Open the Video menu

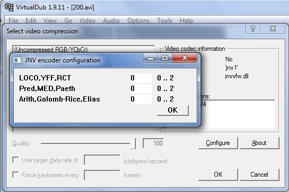tap(87, 21)
